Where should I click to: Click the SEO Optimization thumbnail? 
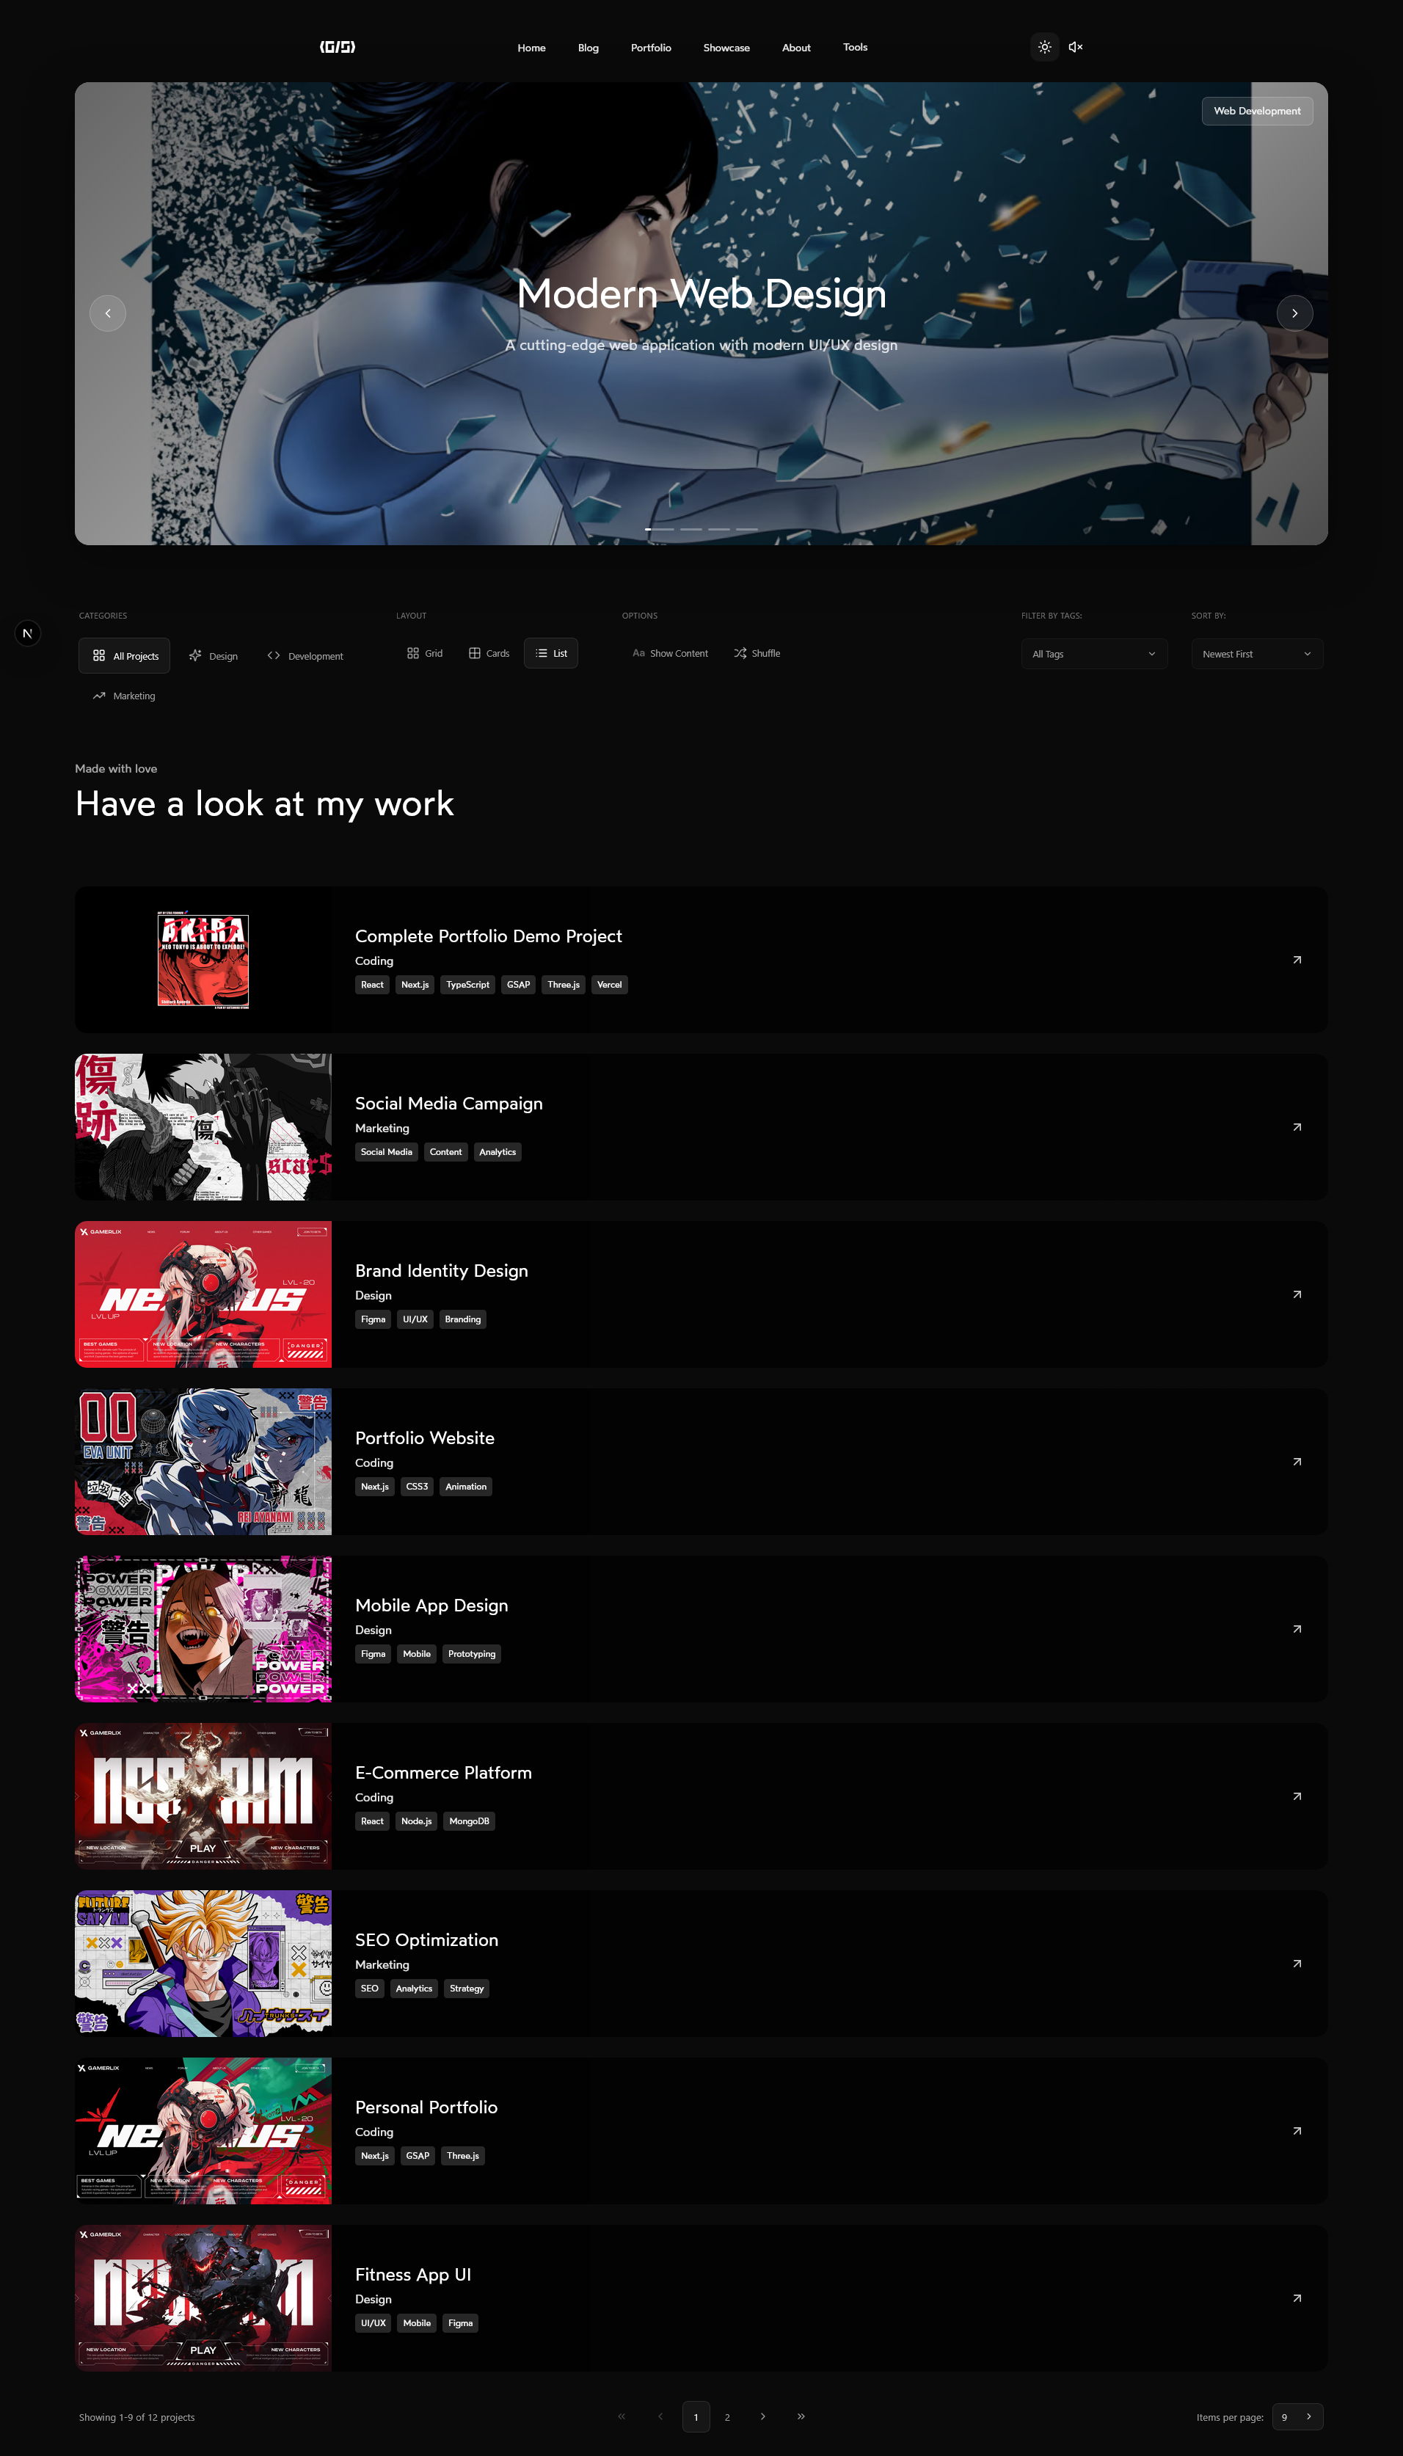pyautogui.click(x=203, y=1963)
